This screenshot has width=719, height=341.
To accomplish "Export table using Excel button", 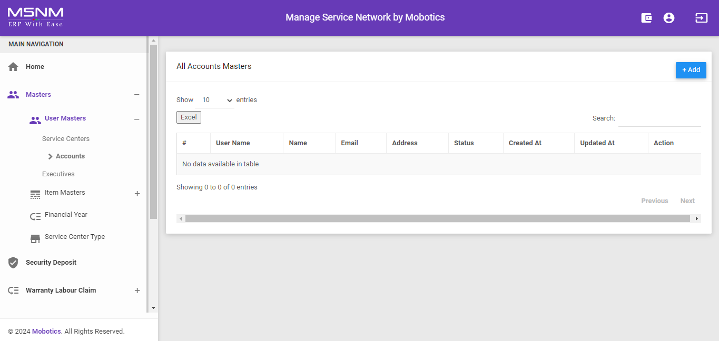I will 189,117.
